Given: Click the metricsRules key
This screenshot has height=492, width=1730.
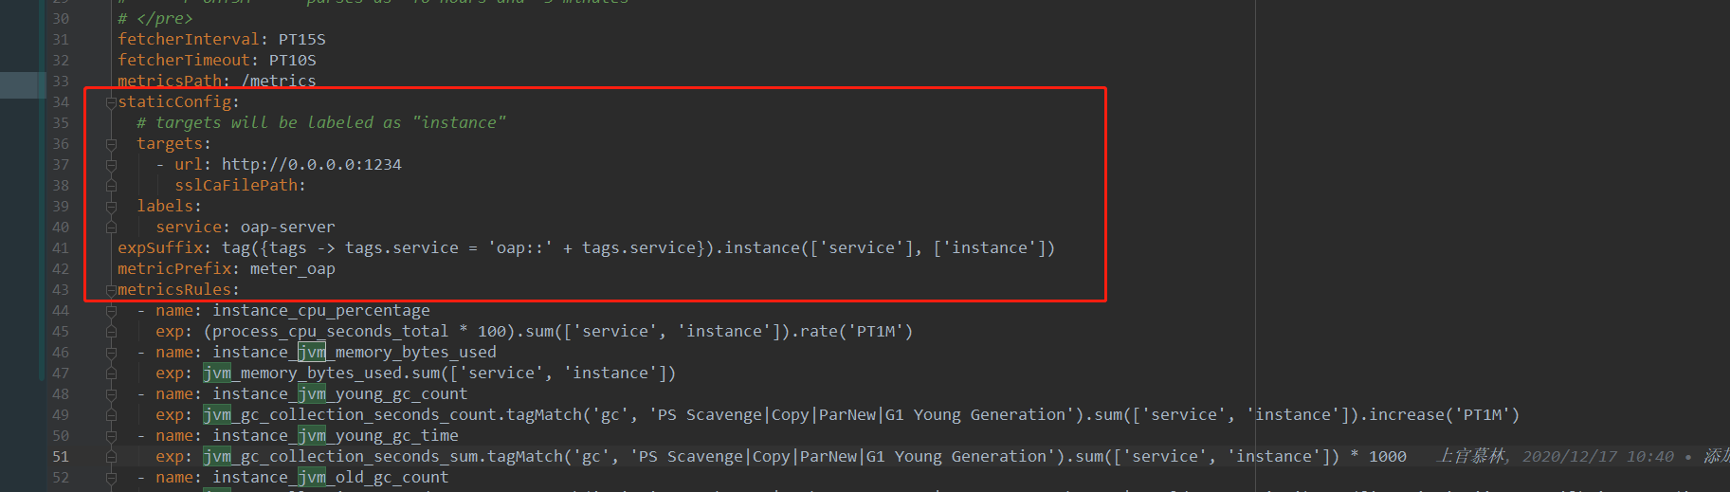Looking at the screenshot, I should [x=173, y=289].
